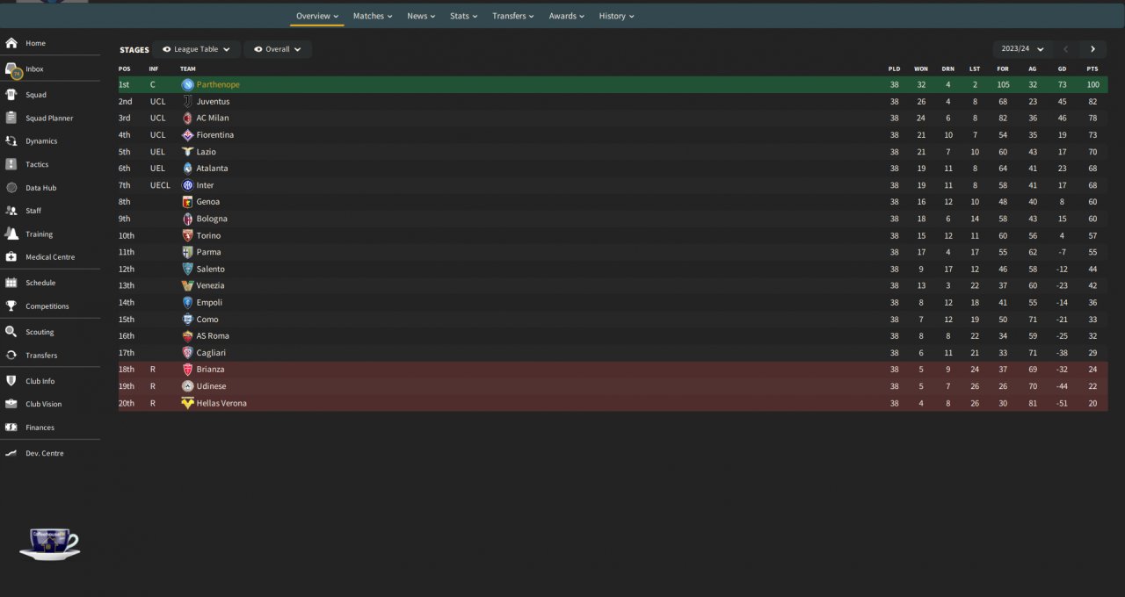
Task: Expand the Awards menu
Action: pyautogui.click(x=568, y=16)
